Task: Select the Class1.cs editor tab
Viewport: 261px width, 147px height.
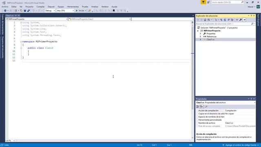Action: coord(9,16)
